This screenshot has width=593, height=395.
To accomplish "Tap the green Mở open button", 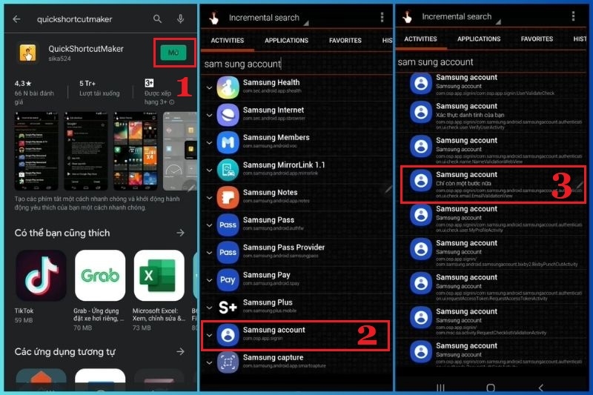I will (x=173, y=53).
